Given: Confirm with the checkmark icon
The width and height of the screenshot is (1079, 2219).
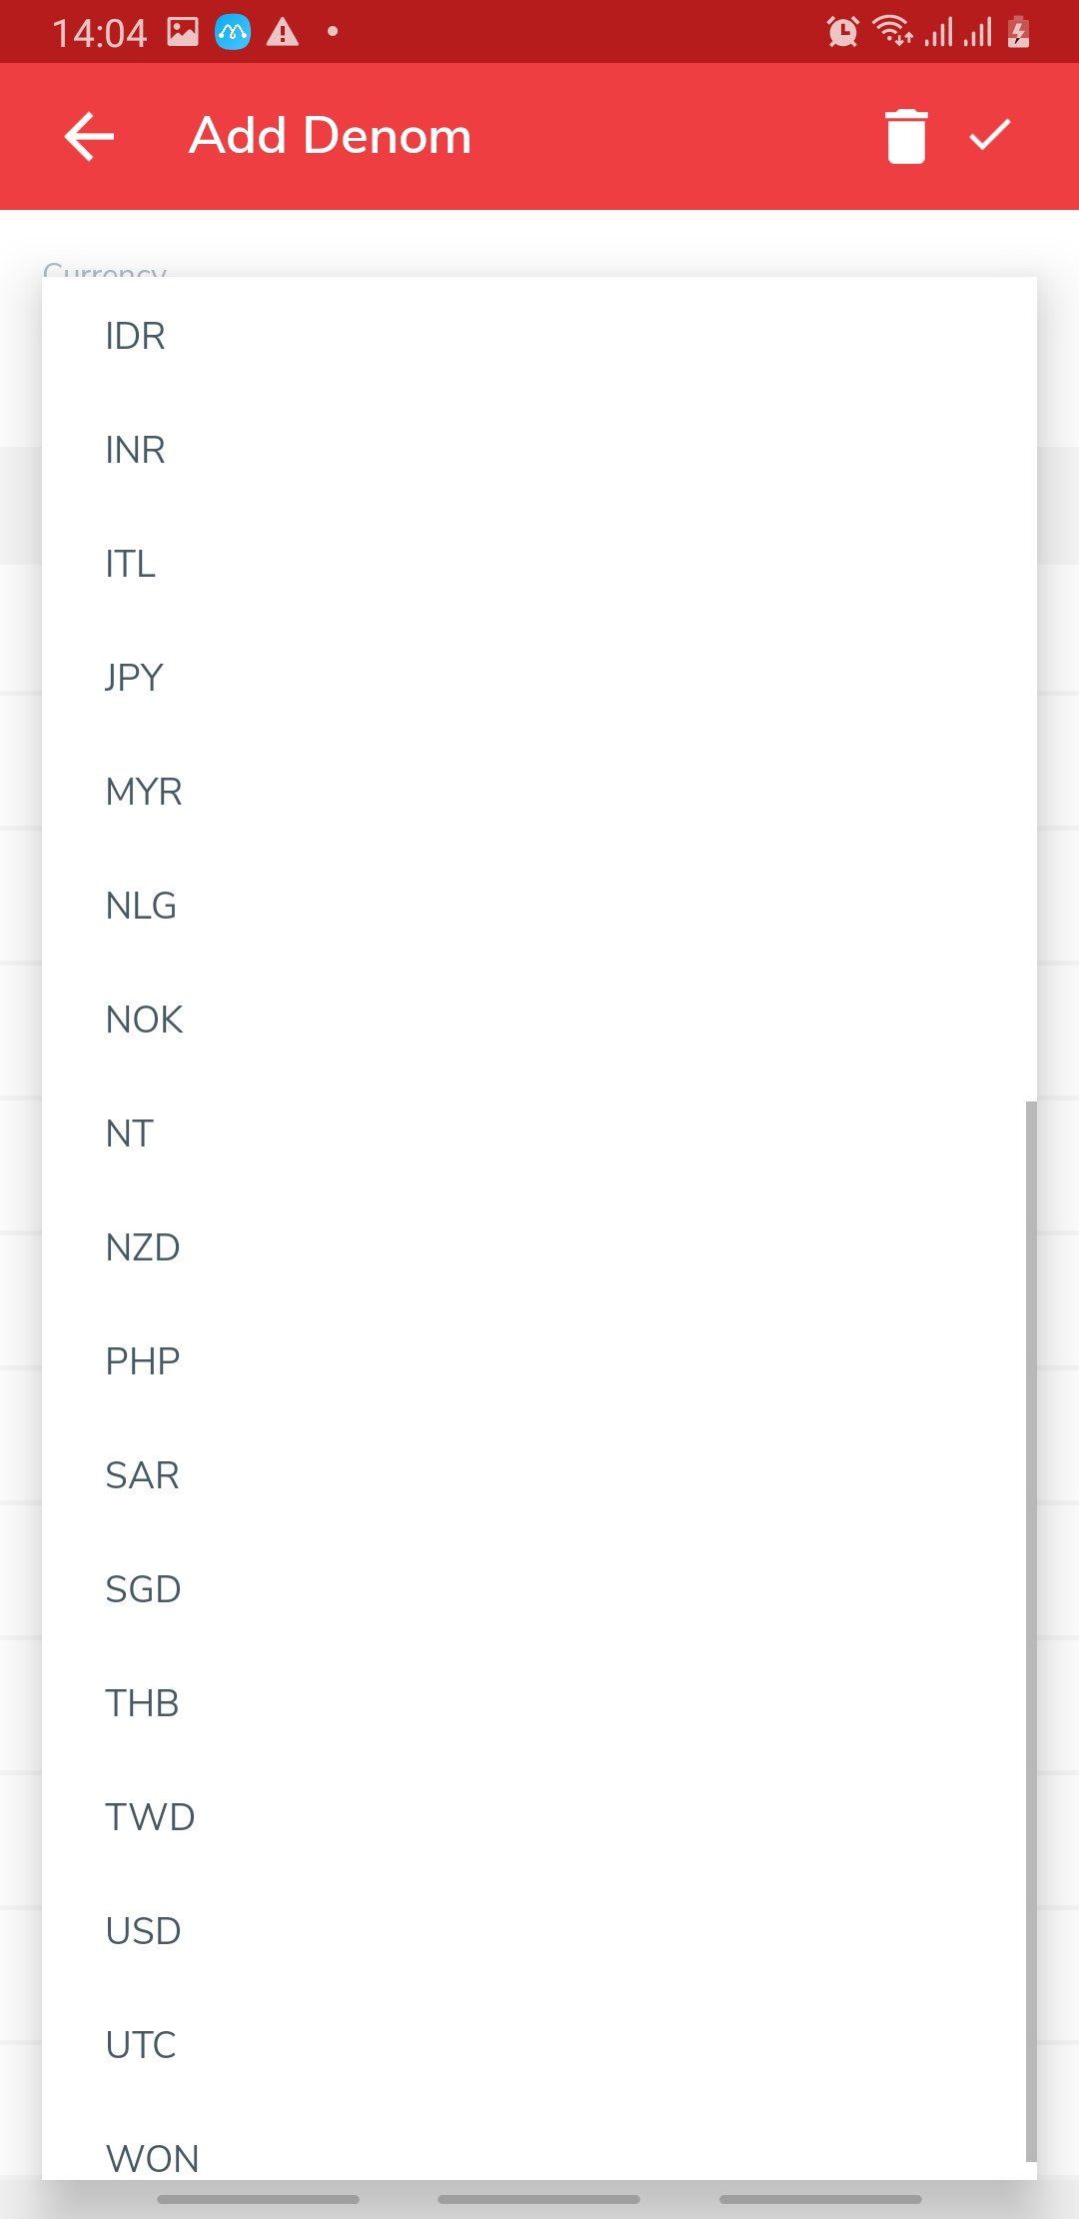Looking at the screenshot, I should [x=990, y=135].
